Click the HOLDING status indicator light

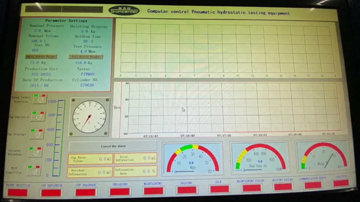click(x=187, y=189)
